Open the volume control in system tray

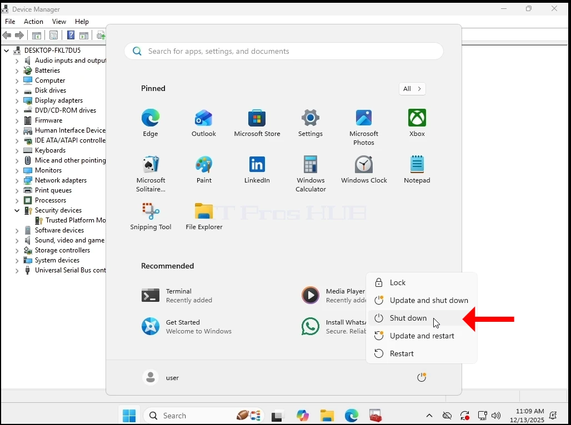pyautogui.click(x=495, y=416)
